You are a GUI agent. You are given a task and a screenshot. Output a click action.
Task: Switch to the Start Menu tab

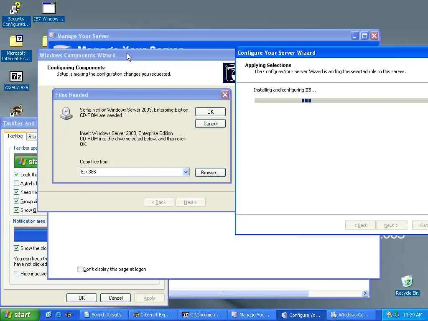coord(32,137)
